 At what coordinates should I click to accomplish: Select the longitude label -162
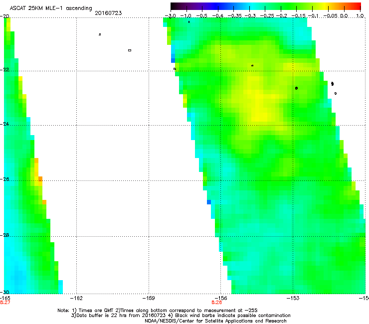76,298
